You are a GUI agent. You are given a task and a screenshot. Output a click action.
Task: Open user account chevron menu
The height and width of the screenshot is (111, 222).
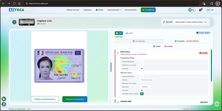tap(213, 10)
